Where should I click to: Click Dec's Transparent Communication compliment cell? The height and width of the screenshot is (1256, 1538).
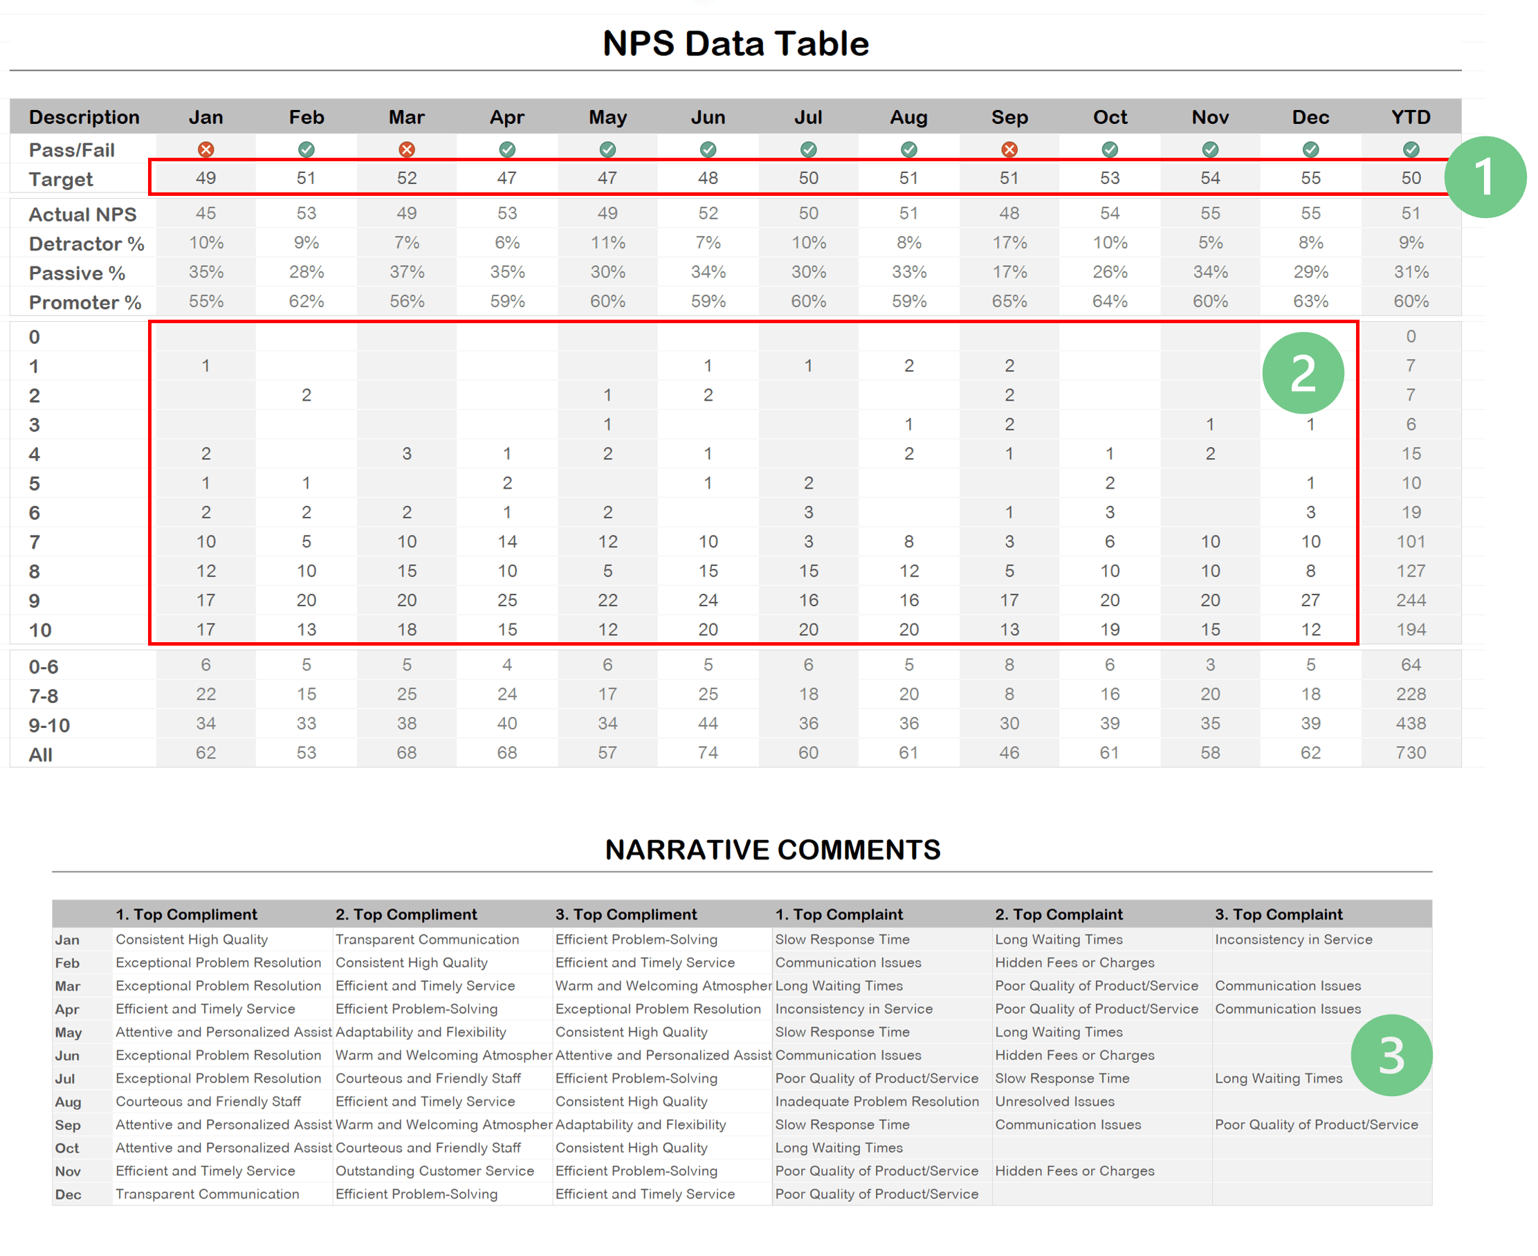(x=208, y=1194)
